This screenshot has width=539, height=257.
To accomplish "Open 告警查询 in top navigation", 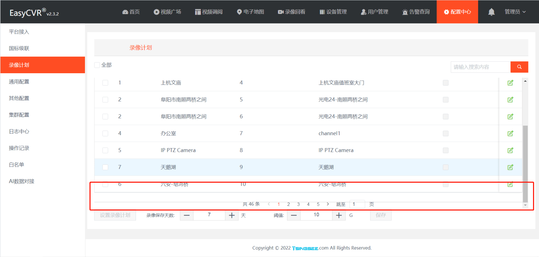I will [416, 12].
